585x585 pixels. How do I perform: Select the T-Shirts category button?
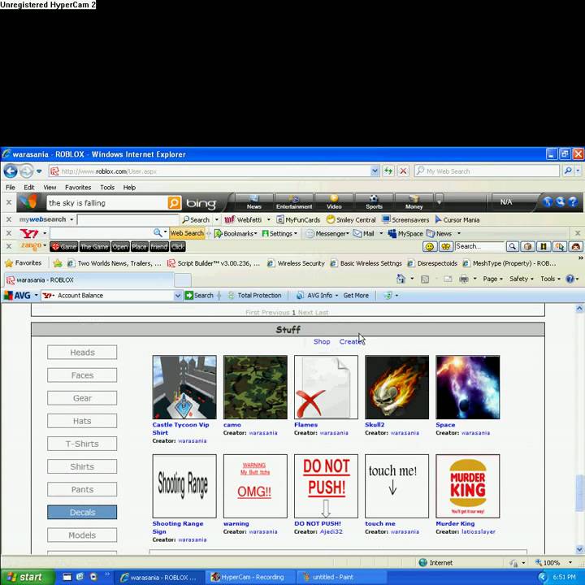click(x=82, y=444)
